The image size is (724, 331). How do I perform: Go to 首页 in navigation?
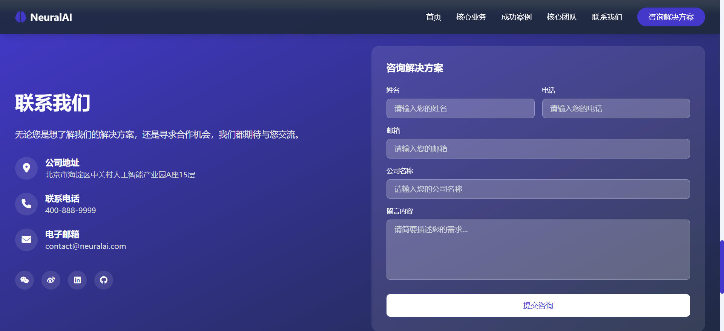[x=433, y=17]
